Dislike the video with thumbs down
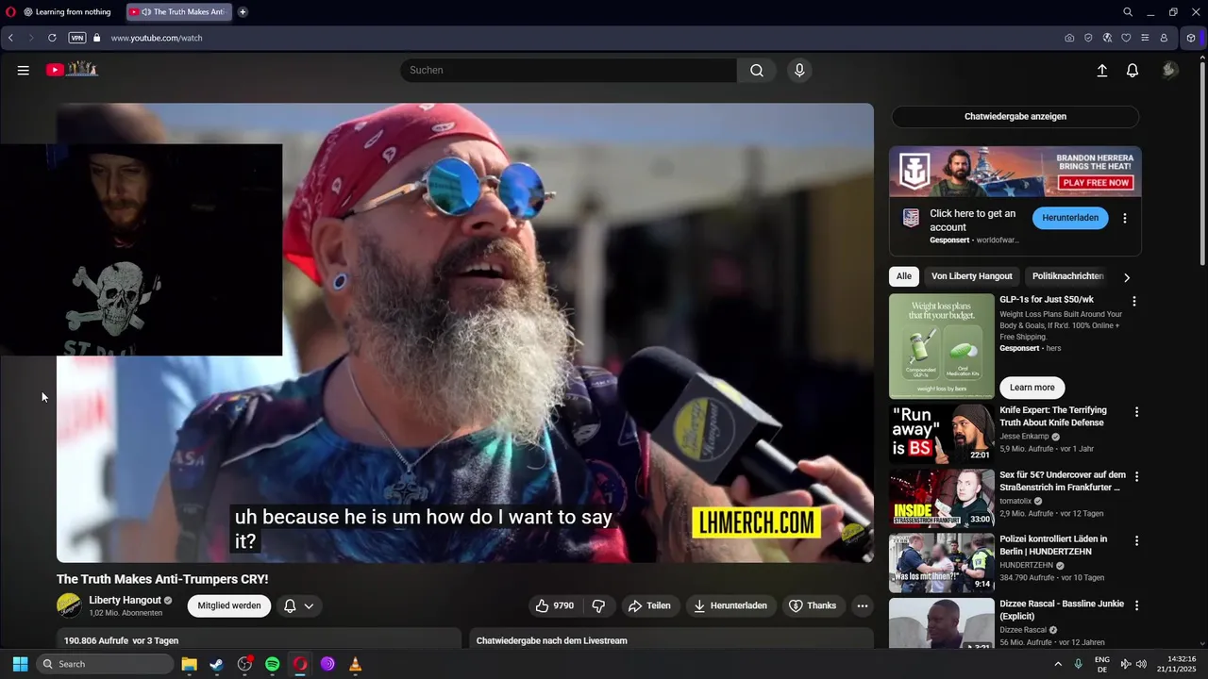The width and height of the screenshot is (1208, 679). pyautogui.click(x=598, y=605)
